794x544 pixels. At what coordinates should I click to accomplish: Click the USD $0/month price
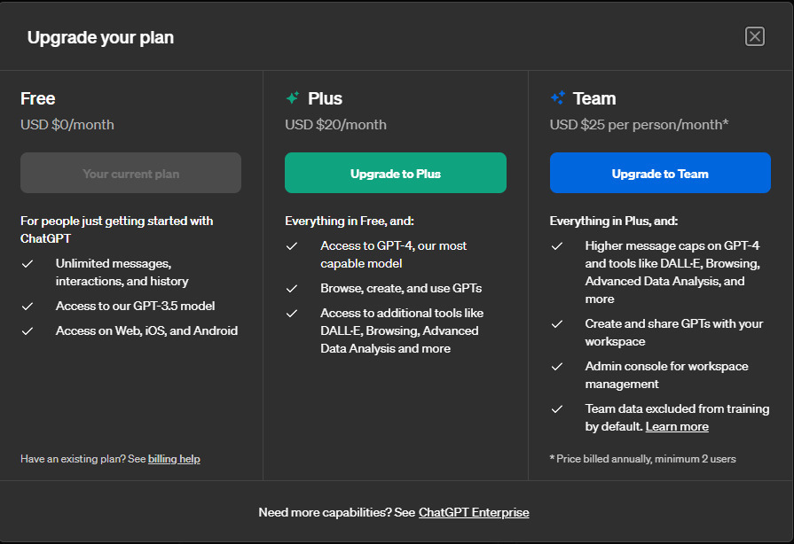(x=67, y=125)
